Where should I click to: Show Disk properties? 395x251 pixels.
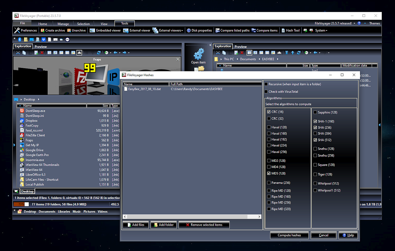(199, 30)
